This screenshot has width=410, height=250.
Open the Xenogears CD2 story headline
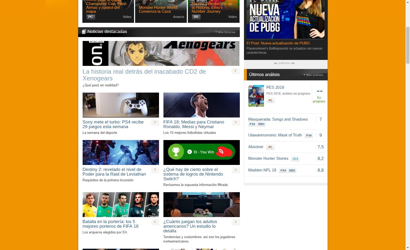point(144,75)
